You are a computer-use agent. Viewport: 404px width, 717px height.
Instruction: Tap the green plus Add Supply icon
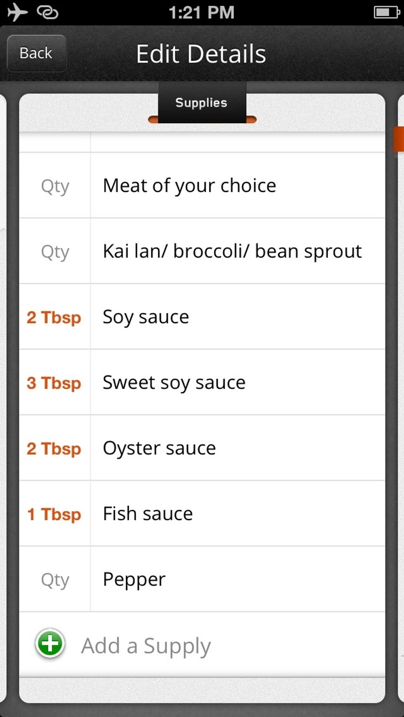tap(50, 644)
